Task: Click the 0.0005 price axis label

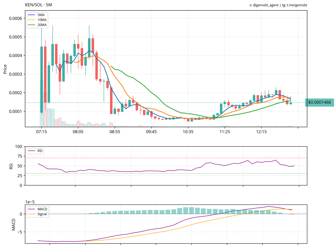Action: pos(15,37)
